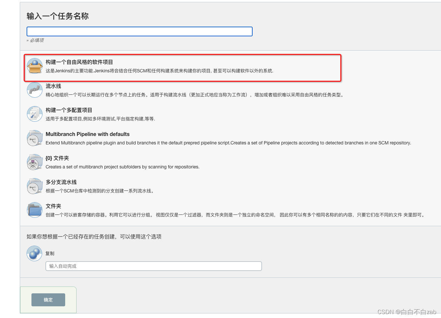
Task: Click the 输入自动完成 copy-from field
Action: (154, 266)
